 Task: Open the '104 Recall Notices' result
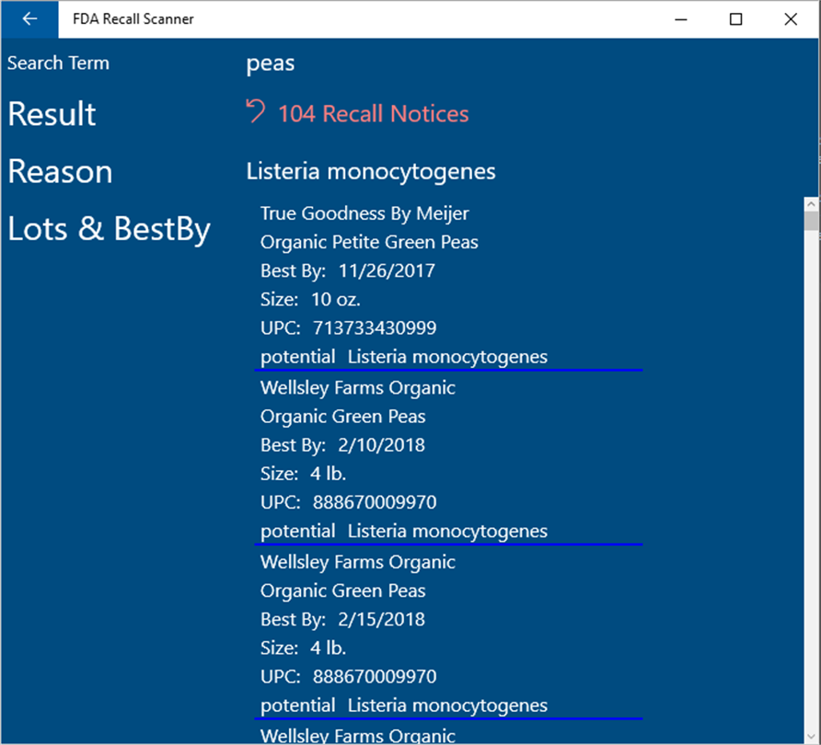374,113
